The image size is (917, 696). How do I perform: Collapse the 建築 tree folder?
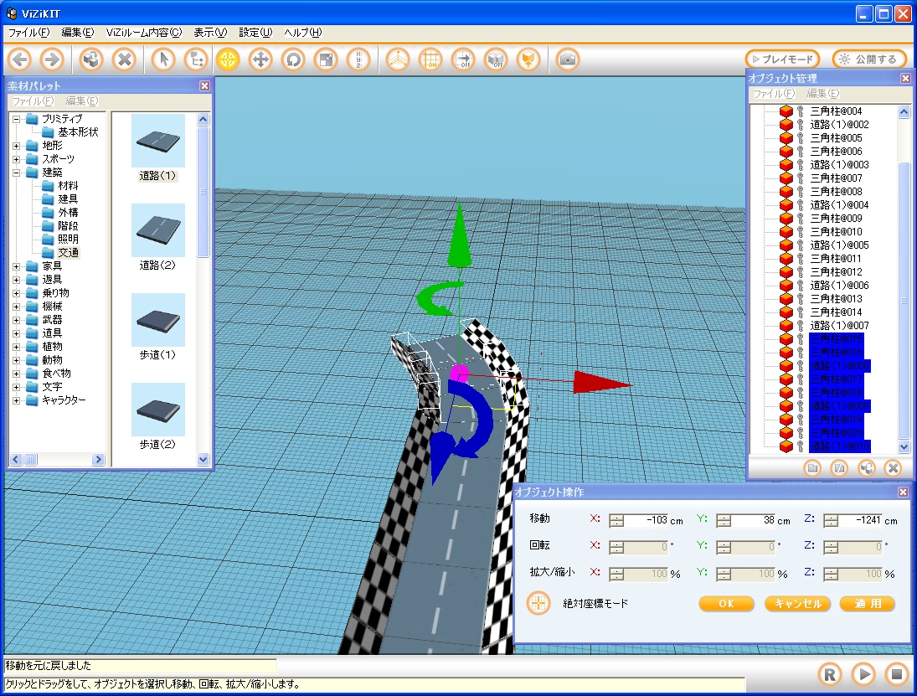[x=17, y=173]
